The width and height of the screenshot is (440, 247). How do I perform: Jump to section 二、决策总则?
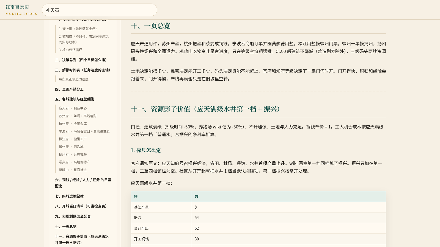coord(81,60)
